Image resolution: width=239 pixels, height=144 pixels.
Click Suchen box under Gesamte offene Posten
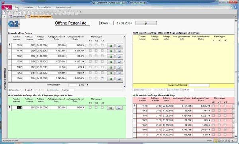[68, 90]
